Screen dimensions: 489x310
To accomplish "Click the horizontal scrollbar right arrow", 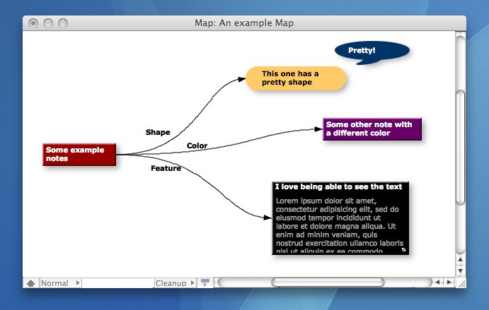I will pyautogui.click(x=449, y=283).
